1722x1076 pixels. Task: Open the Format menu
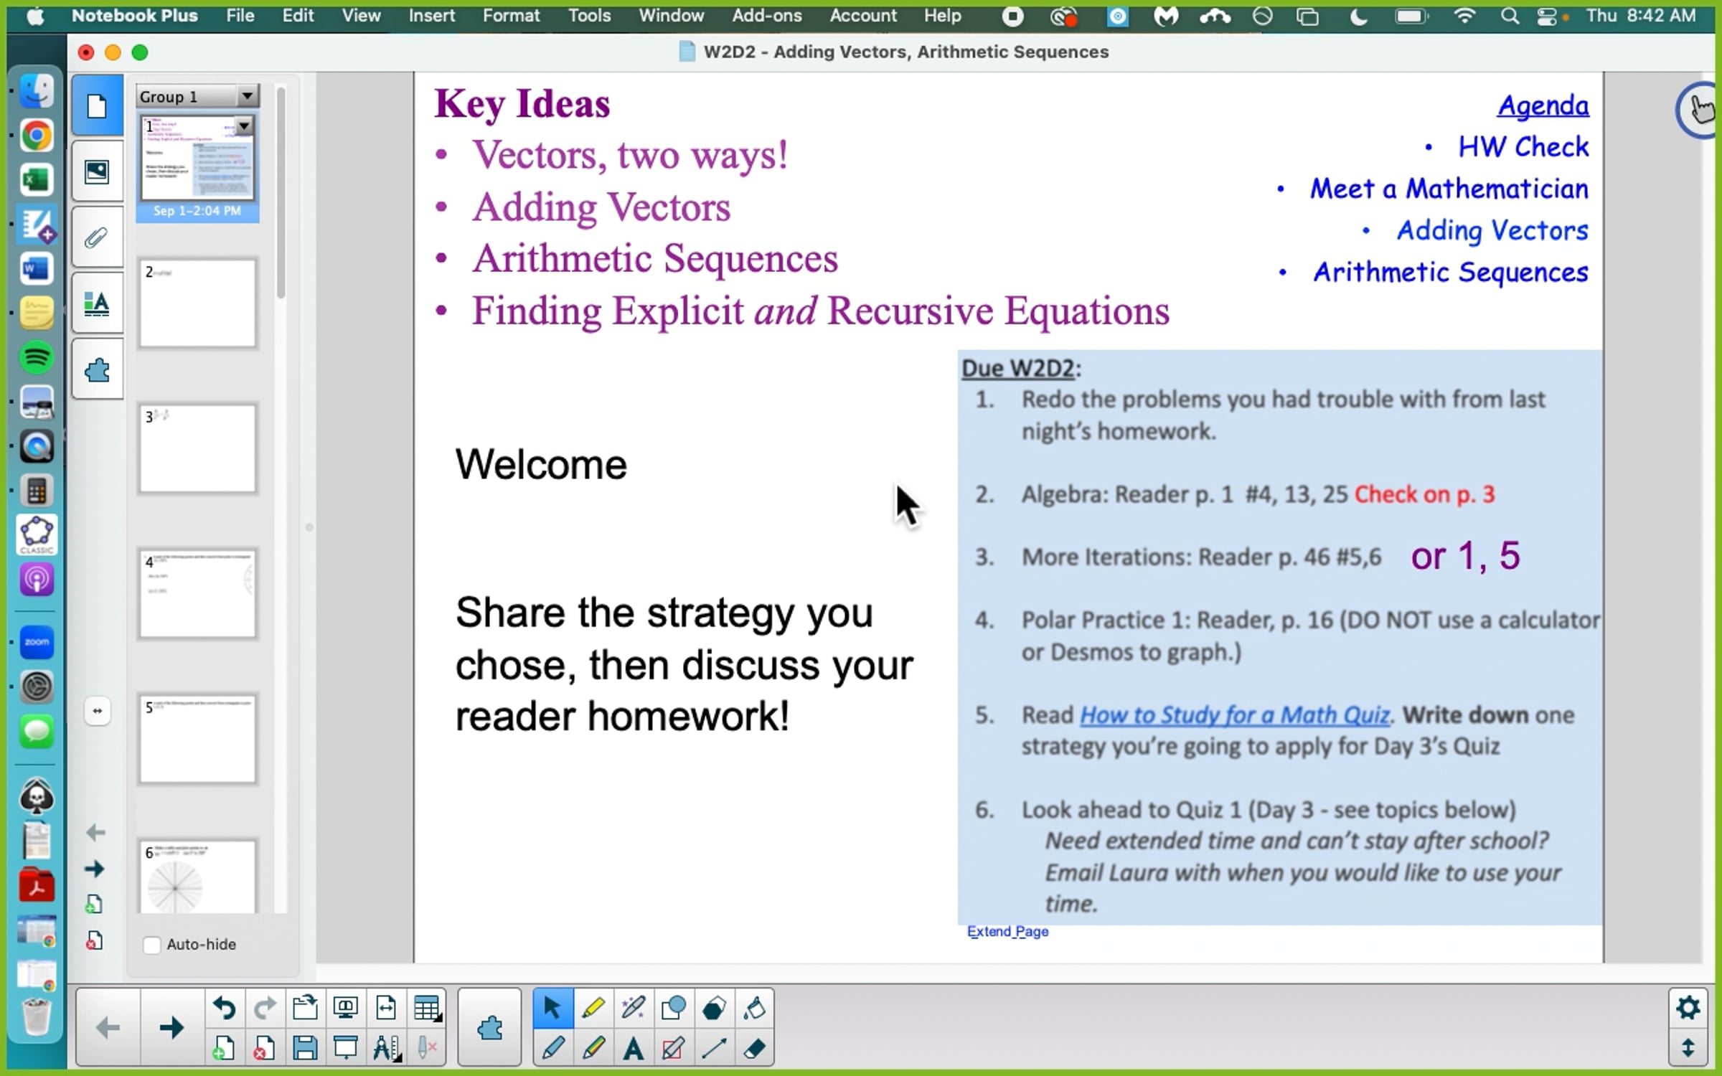tap(511, 16)
